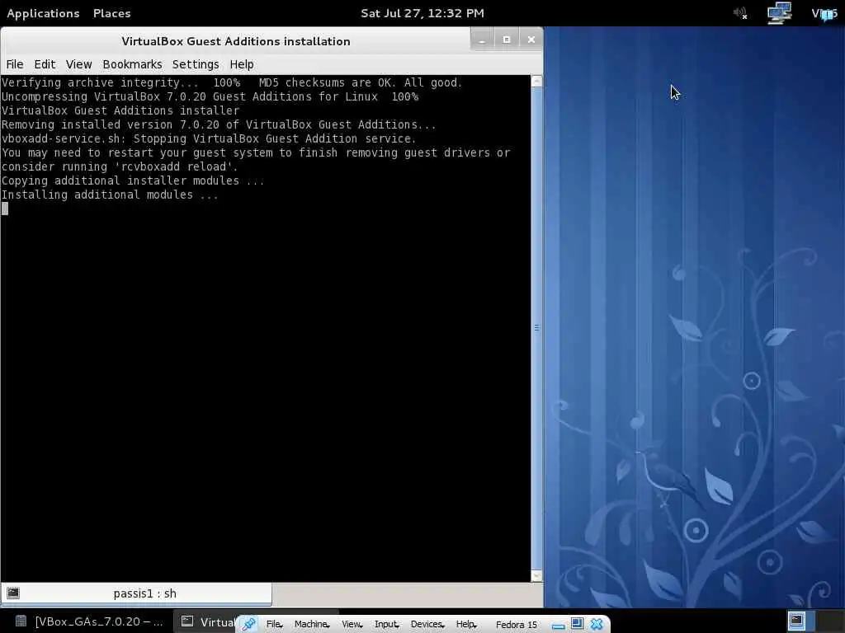Click the VirtualBox Guest Additions installation title bar
This screenshot has width=845, height=633.
point(236,41)
